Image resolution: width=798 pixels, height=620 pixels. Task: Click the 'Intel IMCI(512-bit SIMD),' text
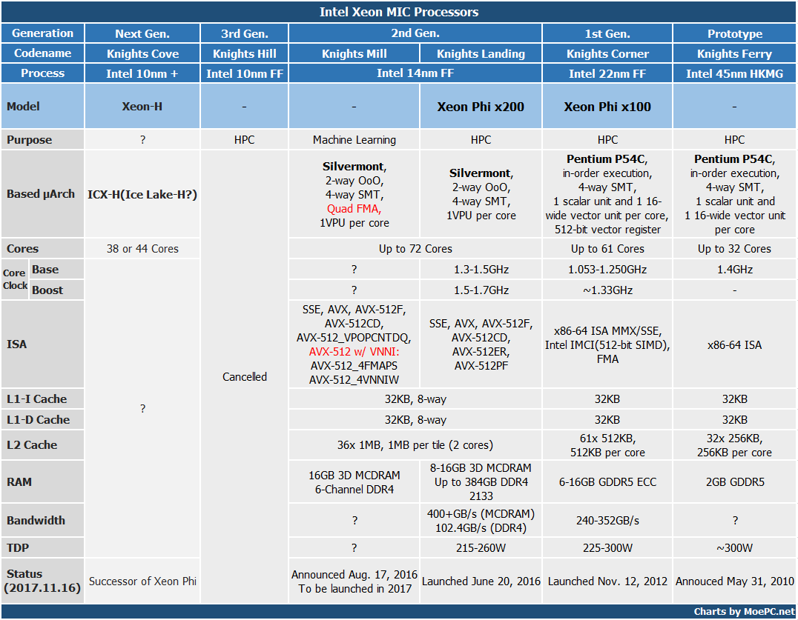607,345
